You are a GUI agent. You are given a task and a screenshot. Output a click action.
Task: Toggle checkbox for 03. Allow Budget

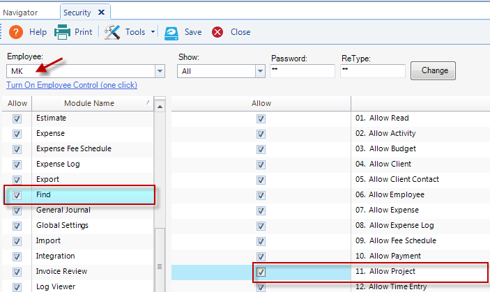[x=261, y=149]
